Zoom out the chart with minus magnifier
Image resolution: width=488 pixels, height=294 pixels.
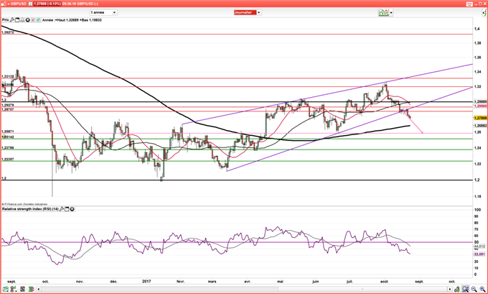(474, 290)
